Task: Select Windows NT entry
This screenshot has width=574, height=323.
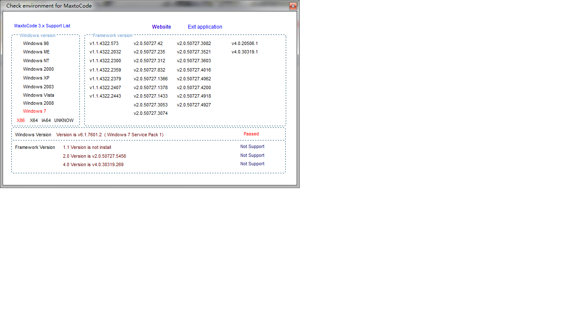Action: click(x=36, y=61)
